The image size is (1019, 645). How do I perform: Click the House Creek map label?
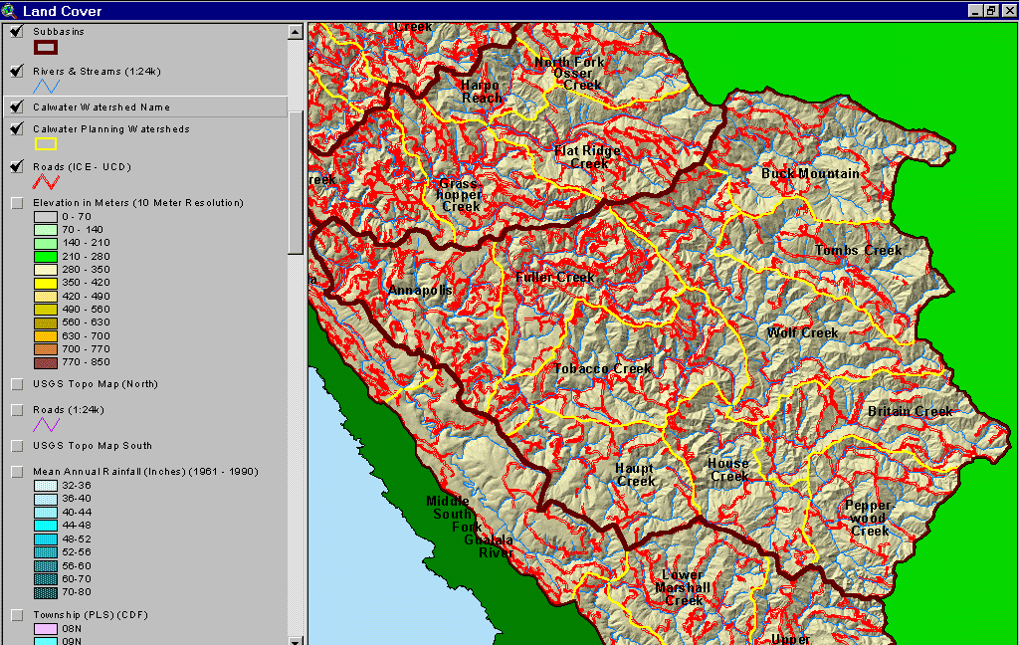[728, 470]
